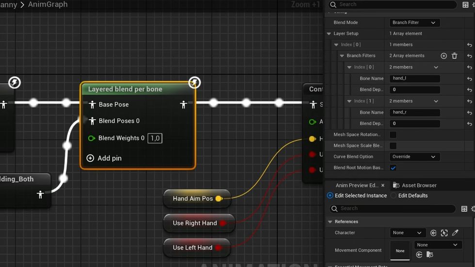The width and height of the screenshot is (475, 267).
Task: Toggle Mesh Space Scale Blend checkbox
Action: pos(393,145)
